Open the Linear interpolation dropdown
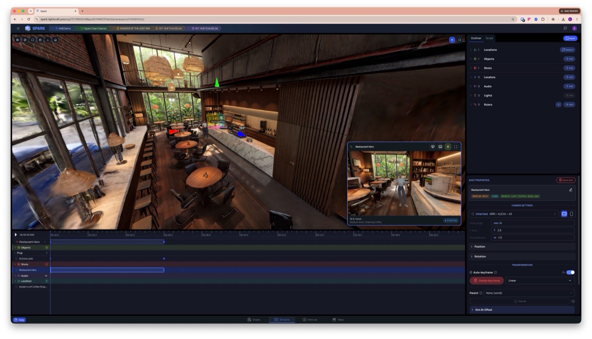The width and height of the screenshot is (592, 339). (540, 281)
